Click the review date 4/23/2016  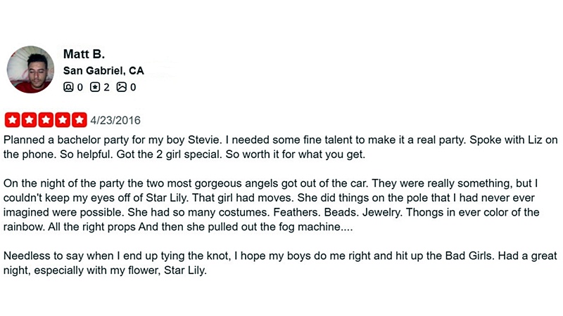[x=115, y=120]
